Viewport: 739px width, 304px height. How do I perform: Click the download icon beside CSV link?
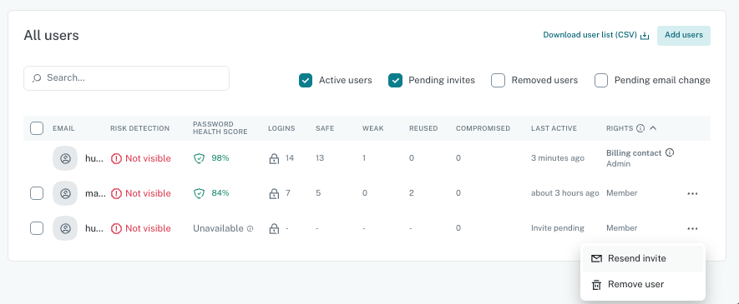pos(645,36)
